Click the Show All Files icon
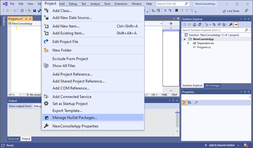The width and height of the screenshot is (253, 148). click(46, 65)
